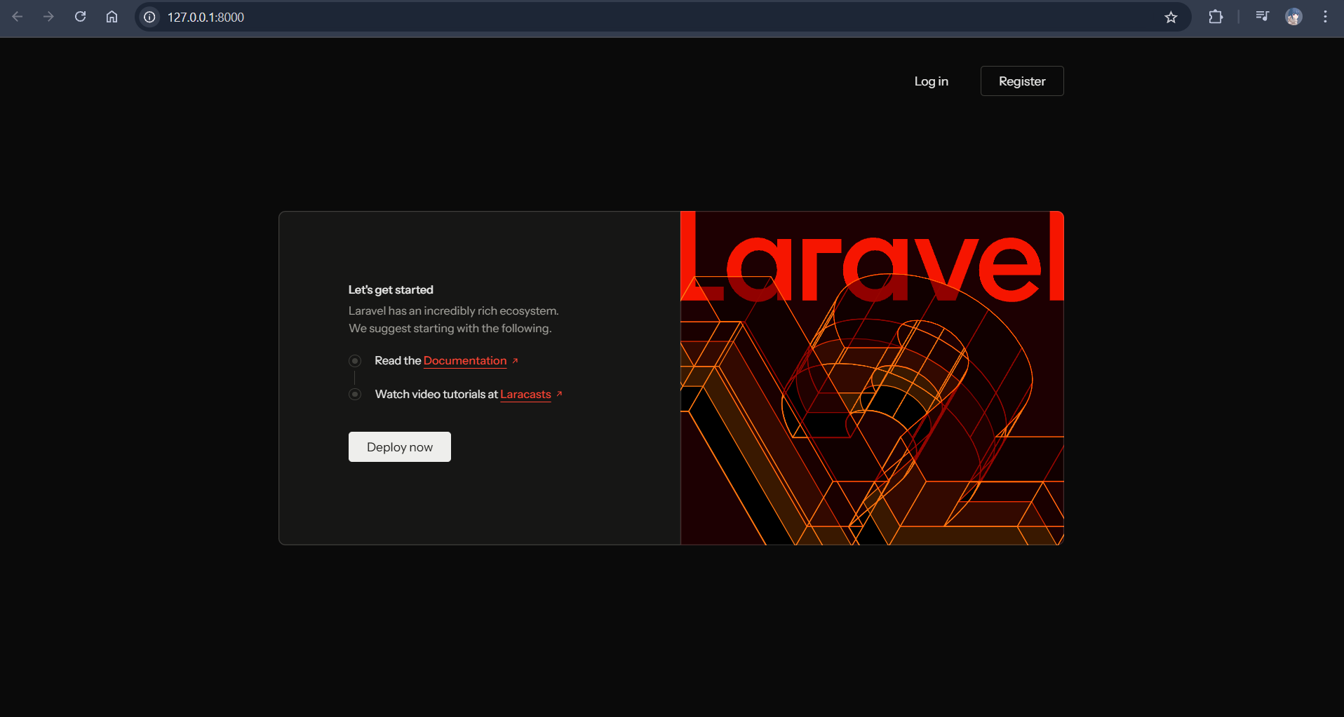The width and height of the screenshot is (1344, 717).
Task: Bookmark this page with the star icon
Action: point(1171,18)
